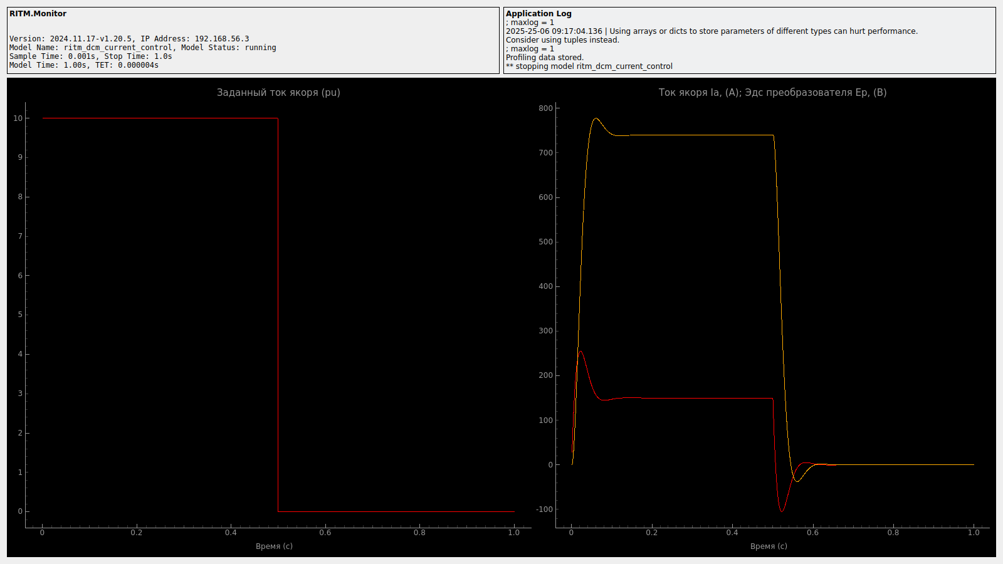Click the Application Log heading

click(x=538, y=14)
